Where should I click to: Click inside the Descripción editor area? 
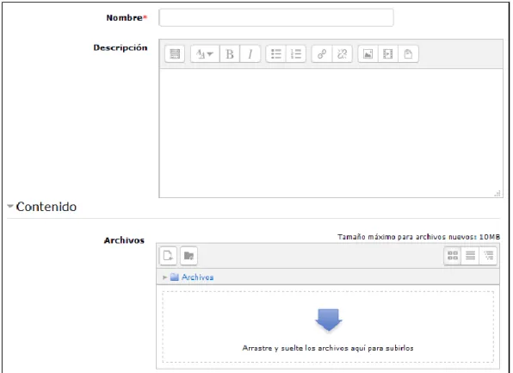[331, 133]
